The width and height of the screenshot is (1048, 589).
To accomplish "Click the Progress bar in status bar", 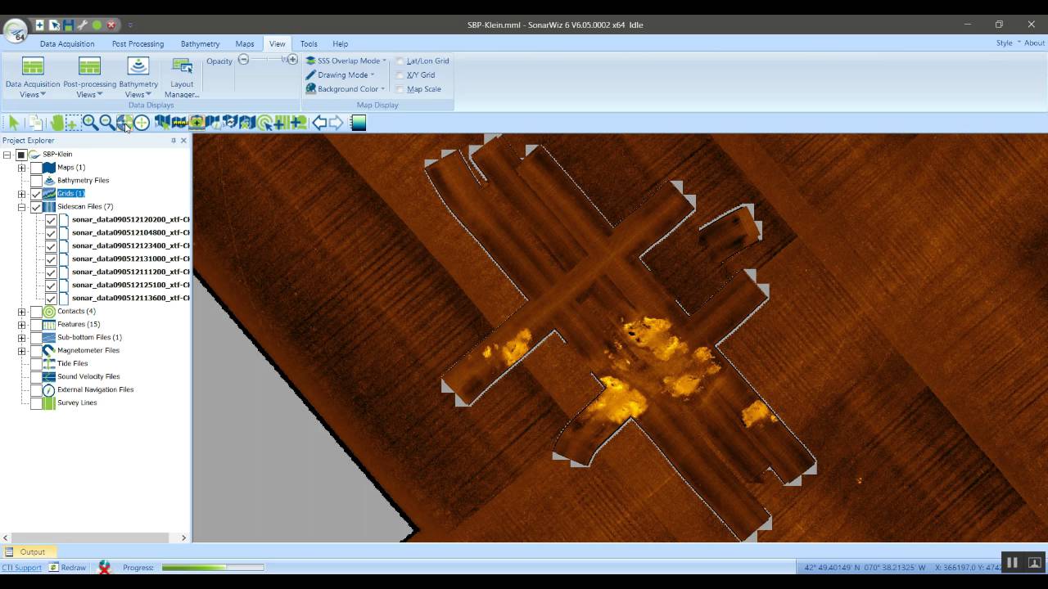I will point(213,567).
